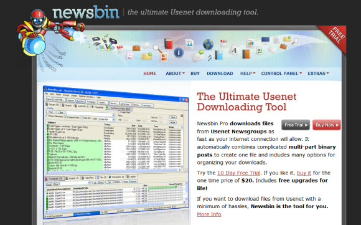Expand the ABOUT dropdown menu
Image resolution: width=361 pixels, height=225 pixels.
pos(175,74)
